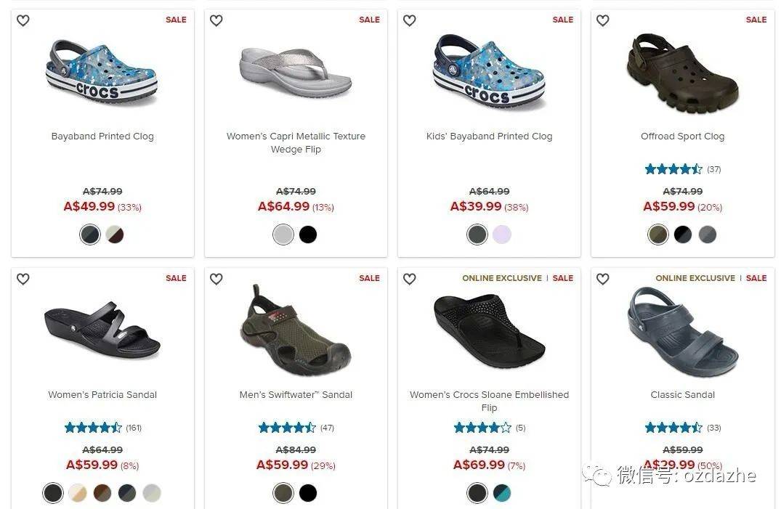Viewport: 781px width, 509px height.
Task: Add Classic Sandal to wishlist via heart
Action: tap(603, 279)
